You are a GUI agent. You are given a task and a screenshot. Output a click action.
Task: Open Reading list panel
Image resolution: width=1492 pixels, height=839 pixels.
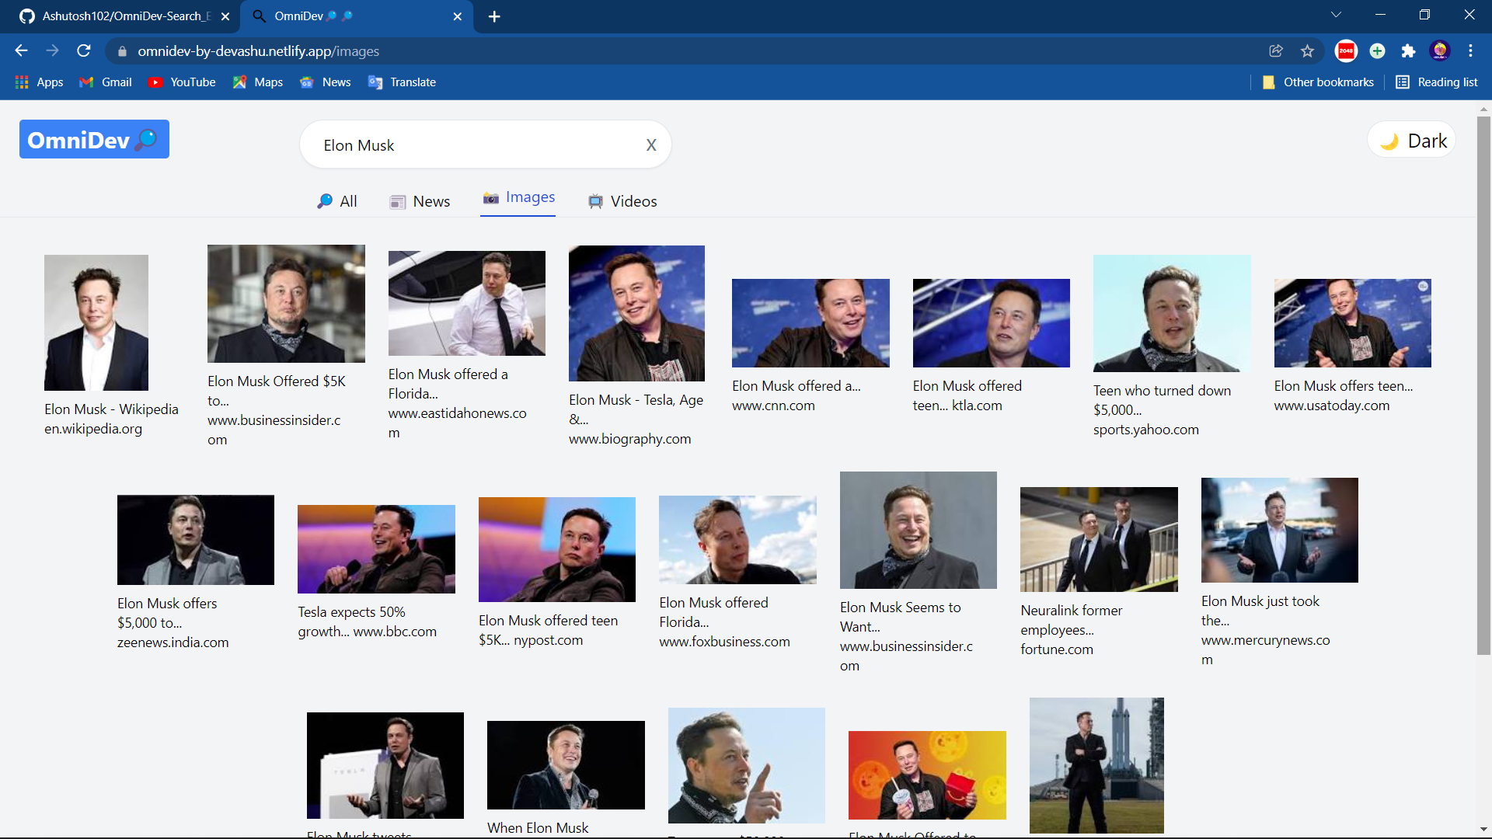(x=1437, y=82)
